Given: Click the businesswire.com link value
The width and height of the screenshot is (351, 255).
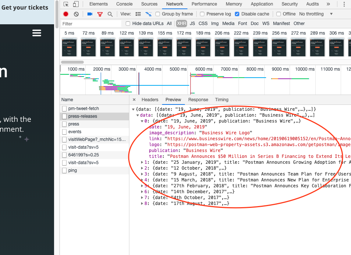Looking at the screenshot, I should [x=259, y=139].
